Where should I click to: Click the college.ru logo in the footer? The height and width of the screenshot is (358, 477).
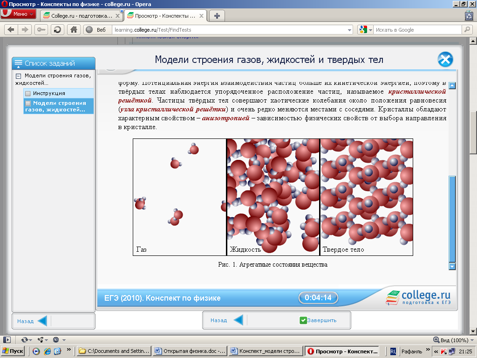click(x=419, y=297)
